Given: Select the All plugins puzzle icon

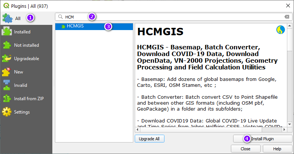Looking at the screenshot, I should 7,18.
